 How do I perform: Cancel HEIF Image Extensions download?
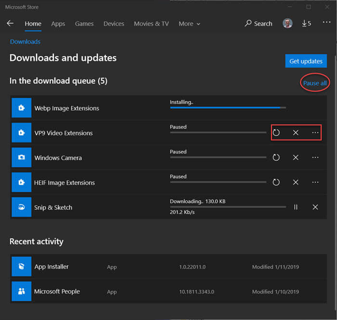(296, 182)
